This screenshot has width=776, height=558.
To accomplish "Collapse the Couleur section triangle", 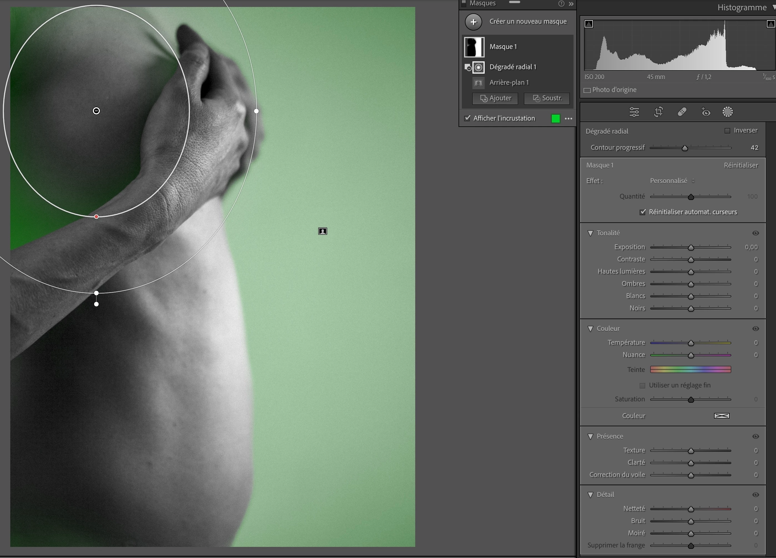I will (x=590, y=329).
